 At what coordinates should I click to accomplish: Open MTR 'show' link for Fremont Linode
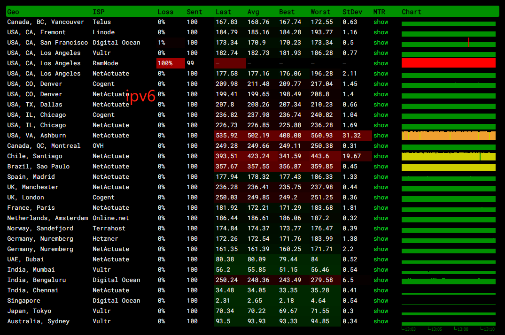click(381, 32)
